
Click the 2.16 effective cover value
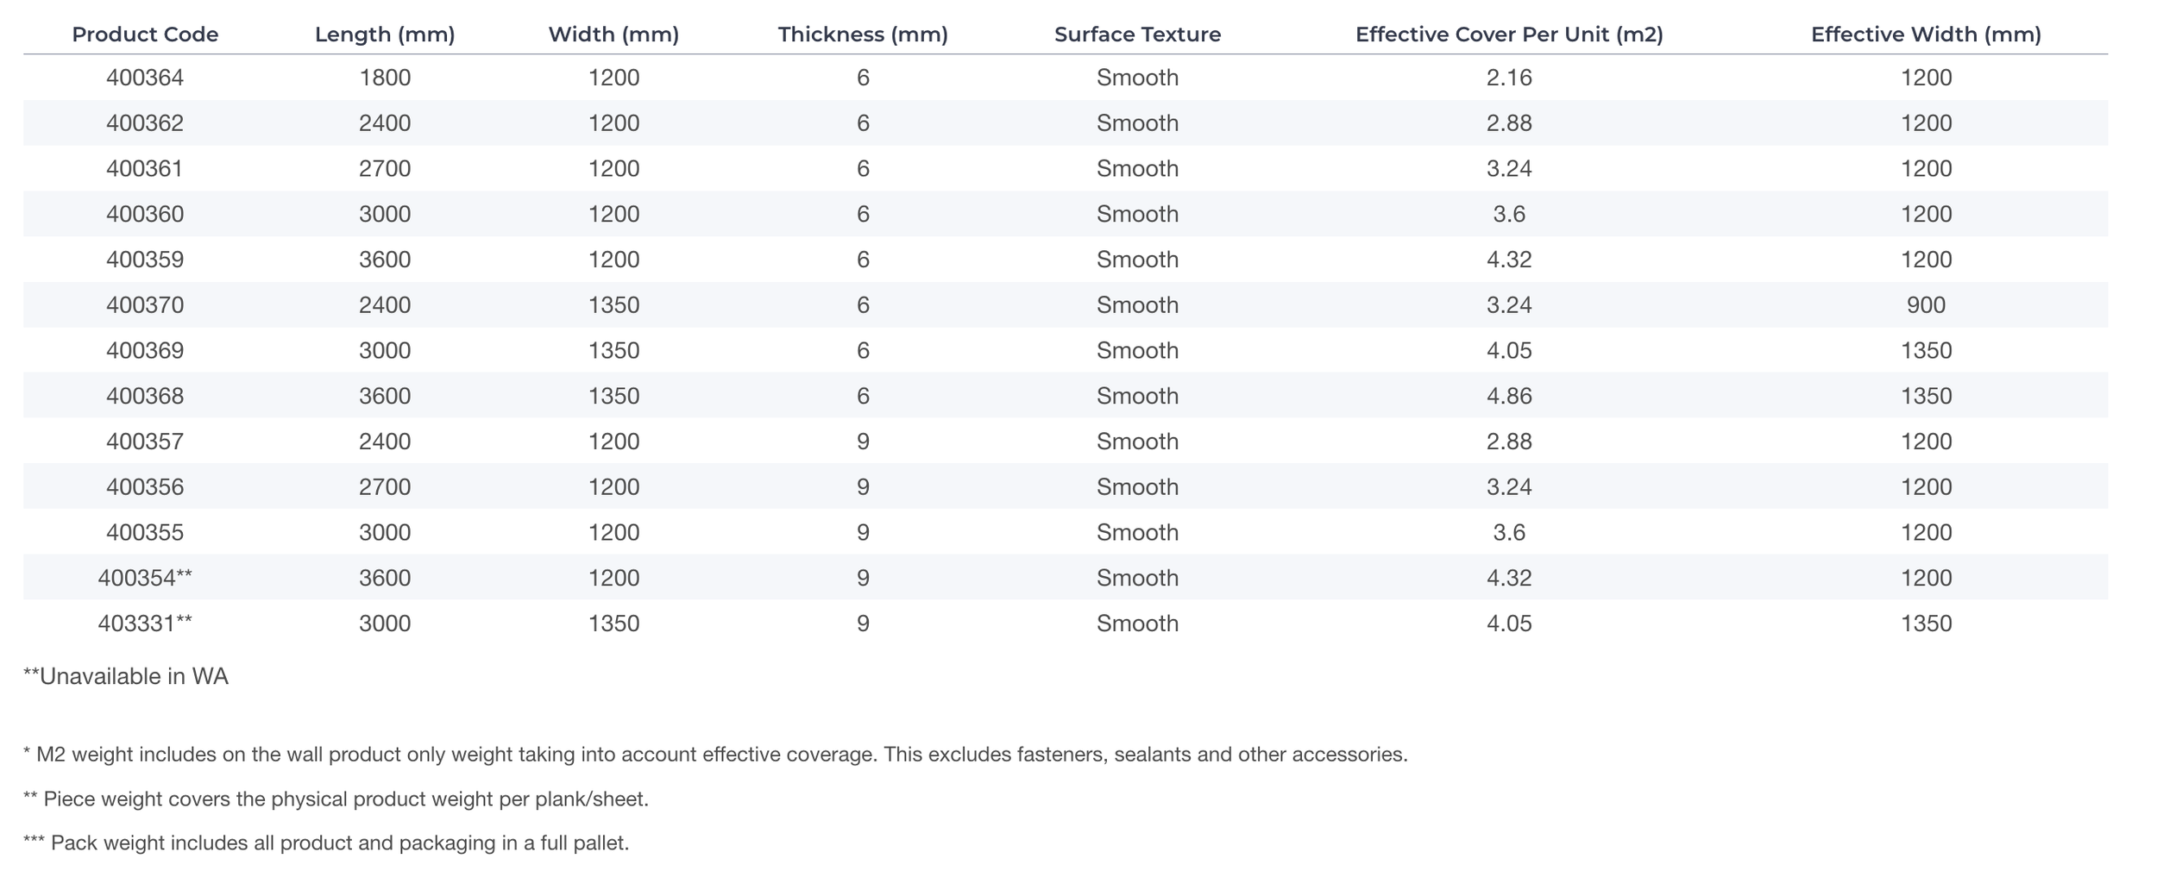click(1509, 78)
